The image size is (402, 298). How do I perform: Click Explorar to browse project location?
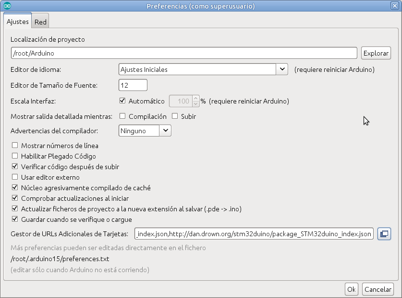tap(376, 53)
